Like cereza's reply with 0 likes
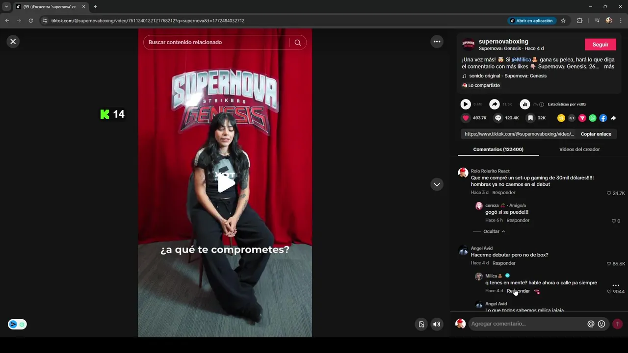 (x=613, y=221)
